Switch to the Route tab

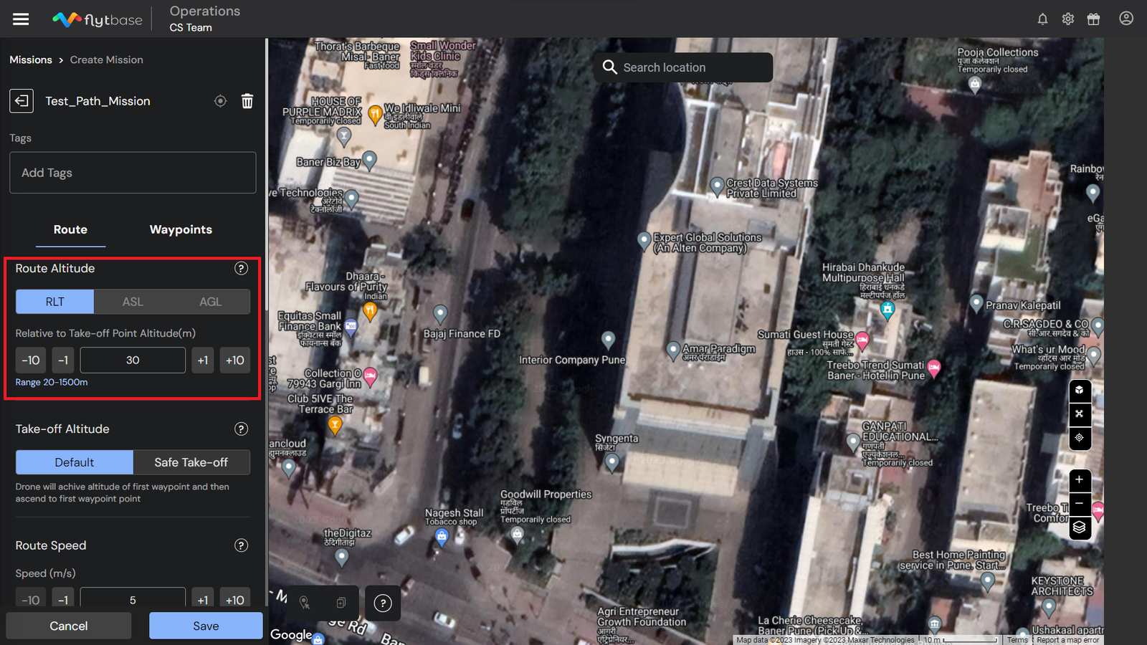tap(70, 229)
